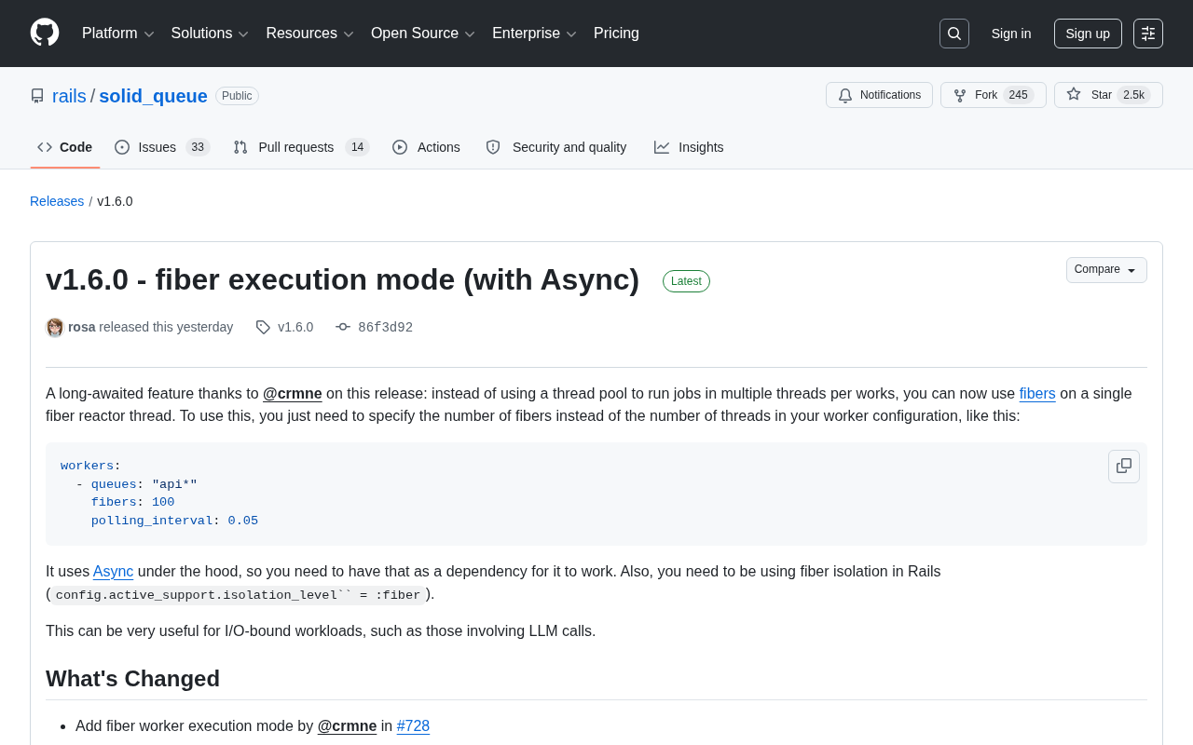Viewport: 1193px width, 745px height.
Task: Click the commit icon beside 86f3d92
Action: (343, 327)
